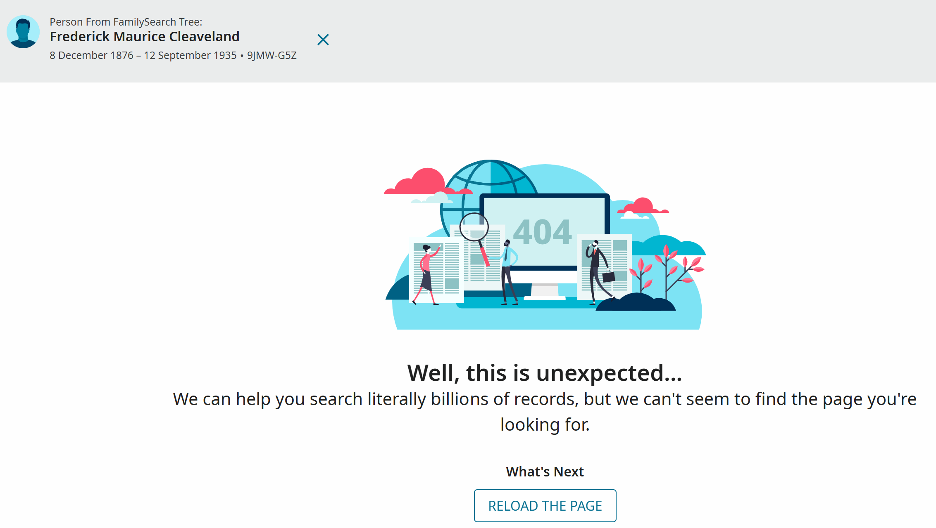
Task: Click the pink leafy plant illustration
Action: pyautogui.click(x=666, y=272)
